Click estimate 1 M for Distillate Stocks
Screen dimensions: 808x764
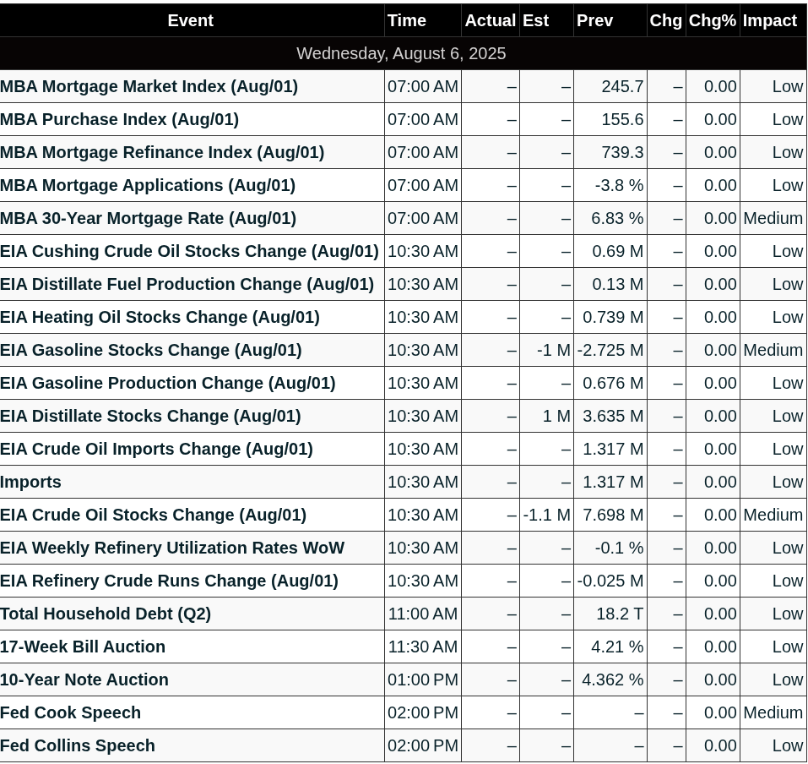[556, 417]
